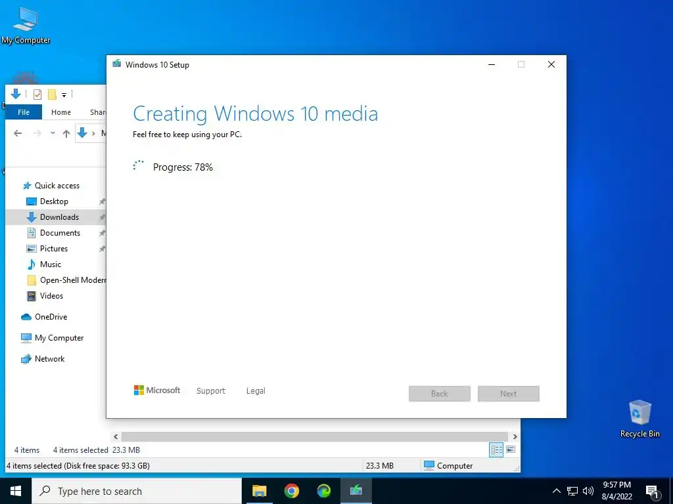Close the Windows 10 Setup window
The height and width of the screenshot is (504, 673).
click(x=551, y=65)
